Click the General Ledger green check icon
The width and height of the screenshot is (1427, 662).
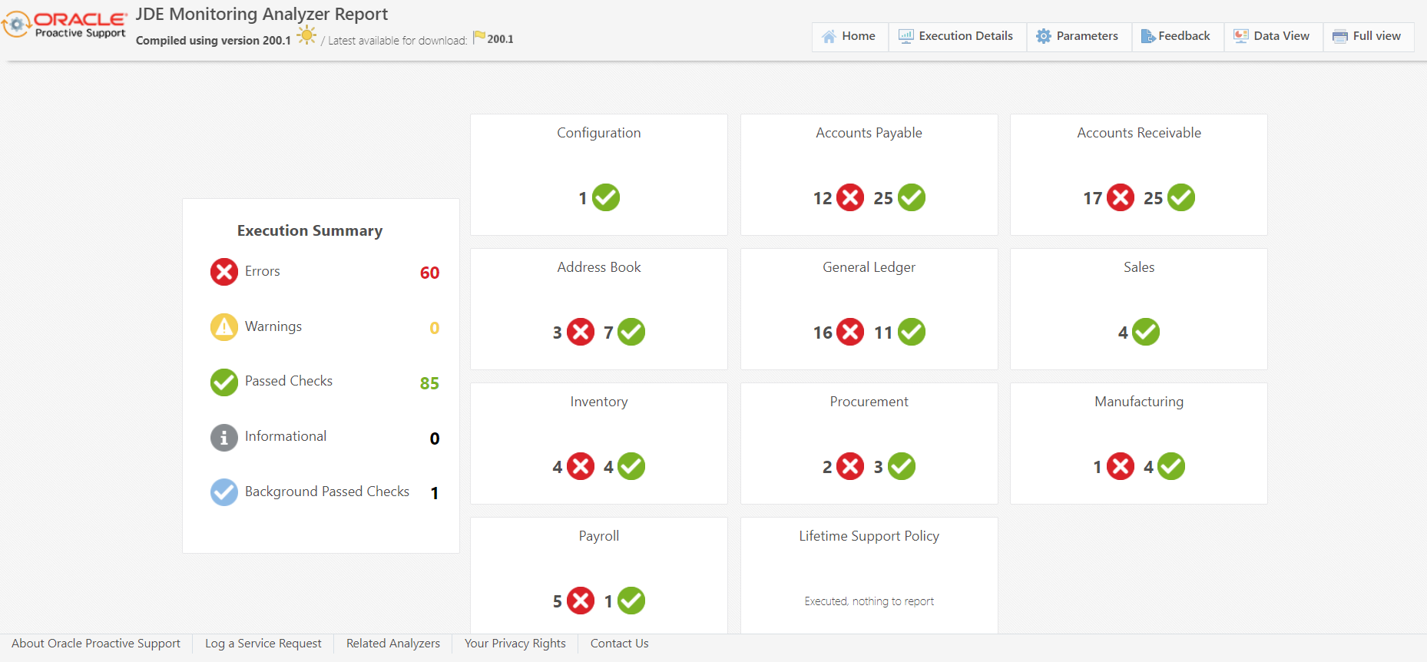[912, 332]
